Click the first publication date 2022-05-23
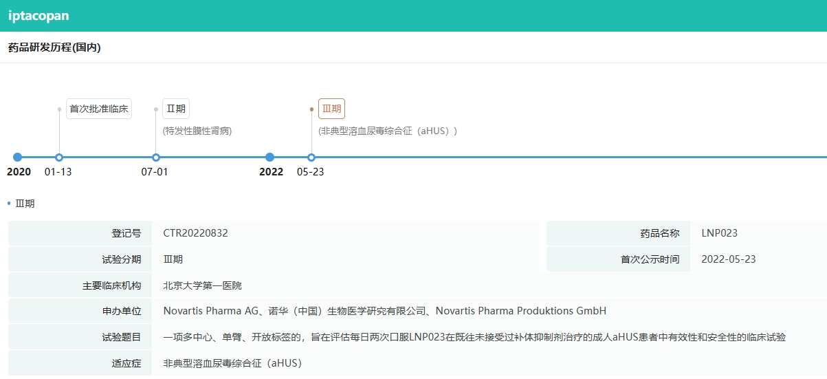The width and height of the screenshot is (827, 379). pyautogui.click(x=728, y=259)
